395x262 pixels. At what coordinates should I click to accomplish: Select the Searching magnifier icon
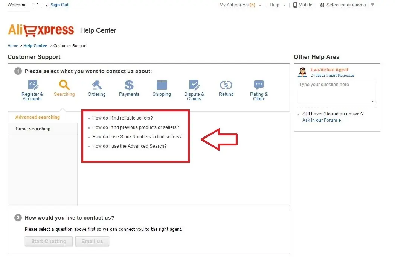pos(64,85)
